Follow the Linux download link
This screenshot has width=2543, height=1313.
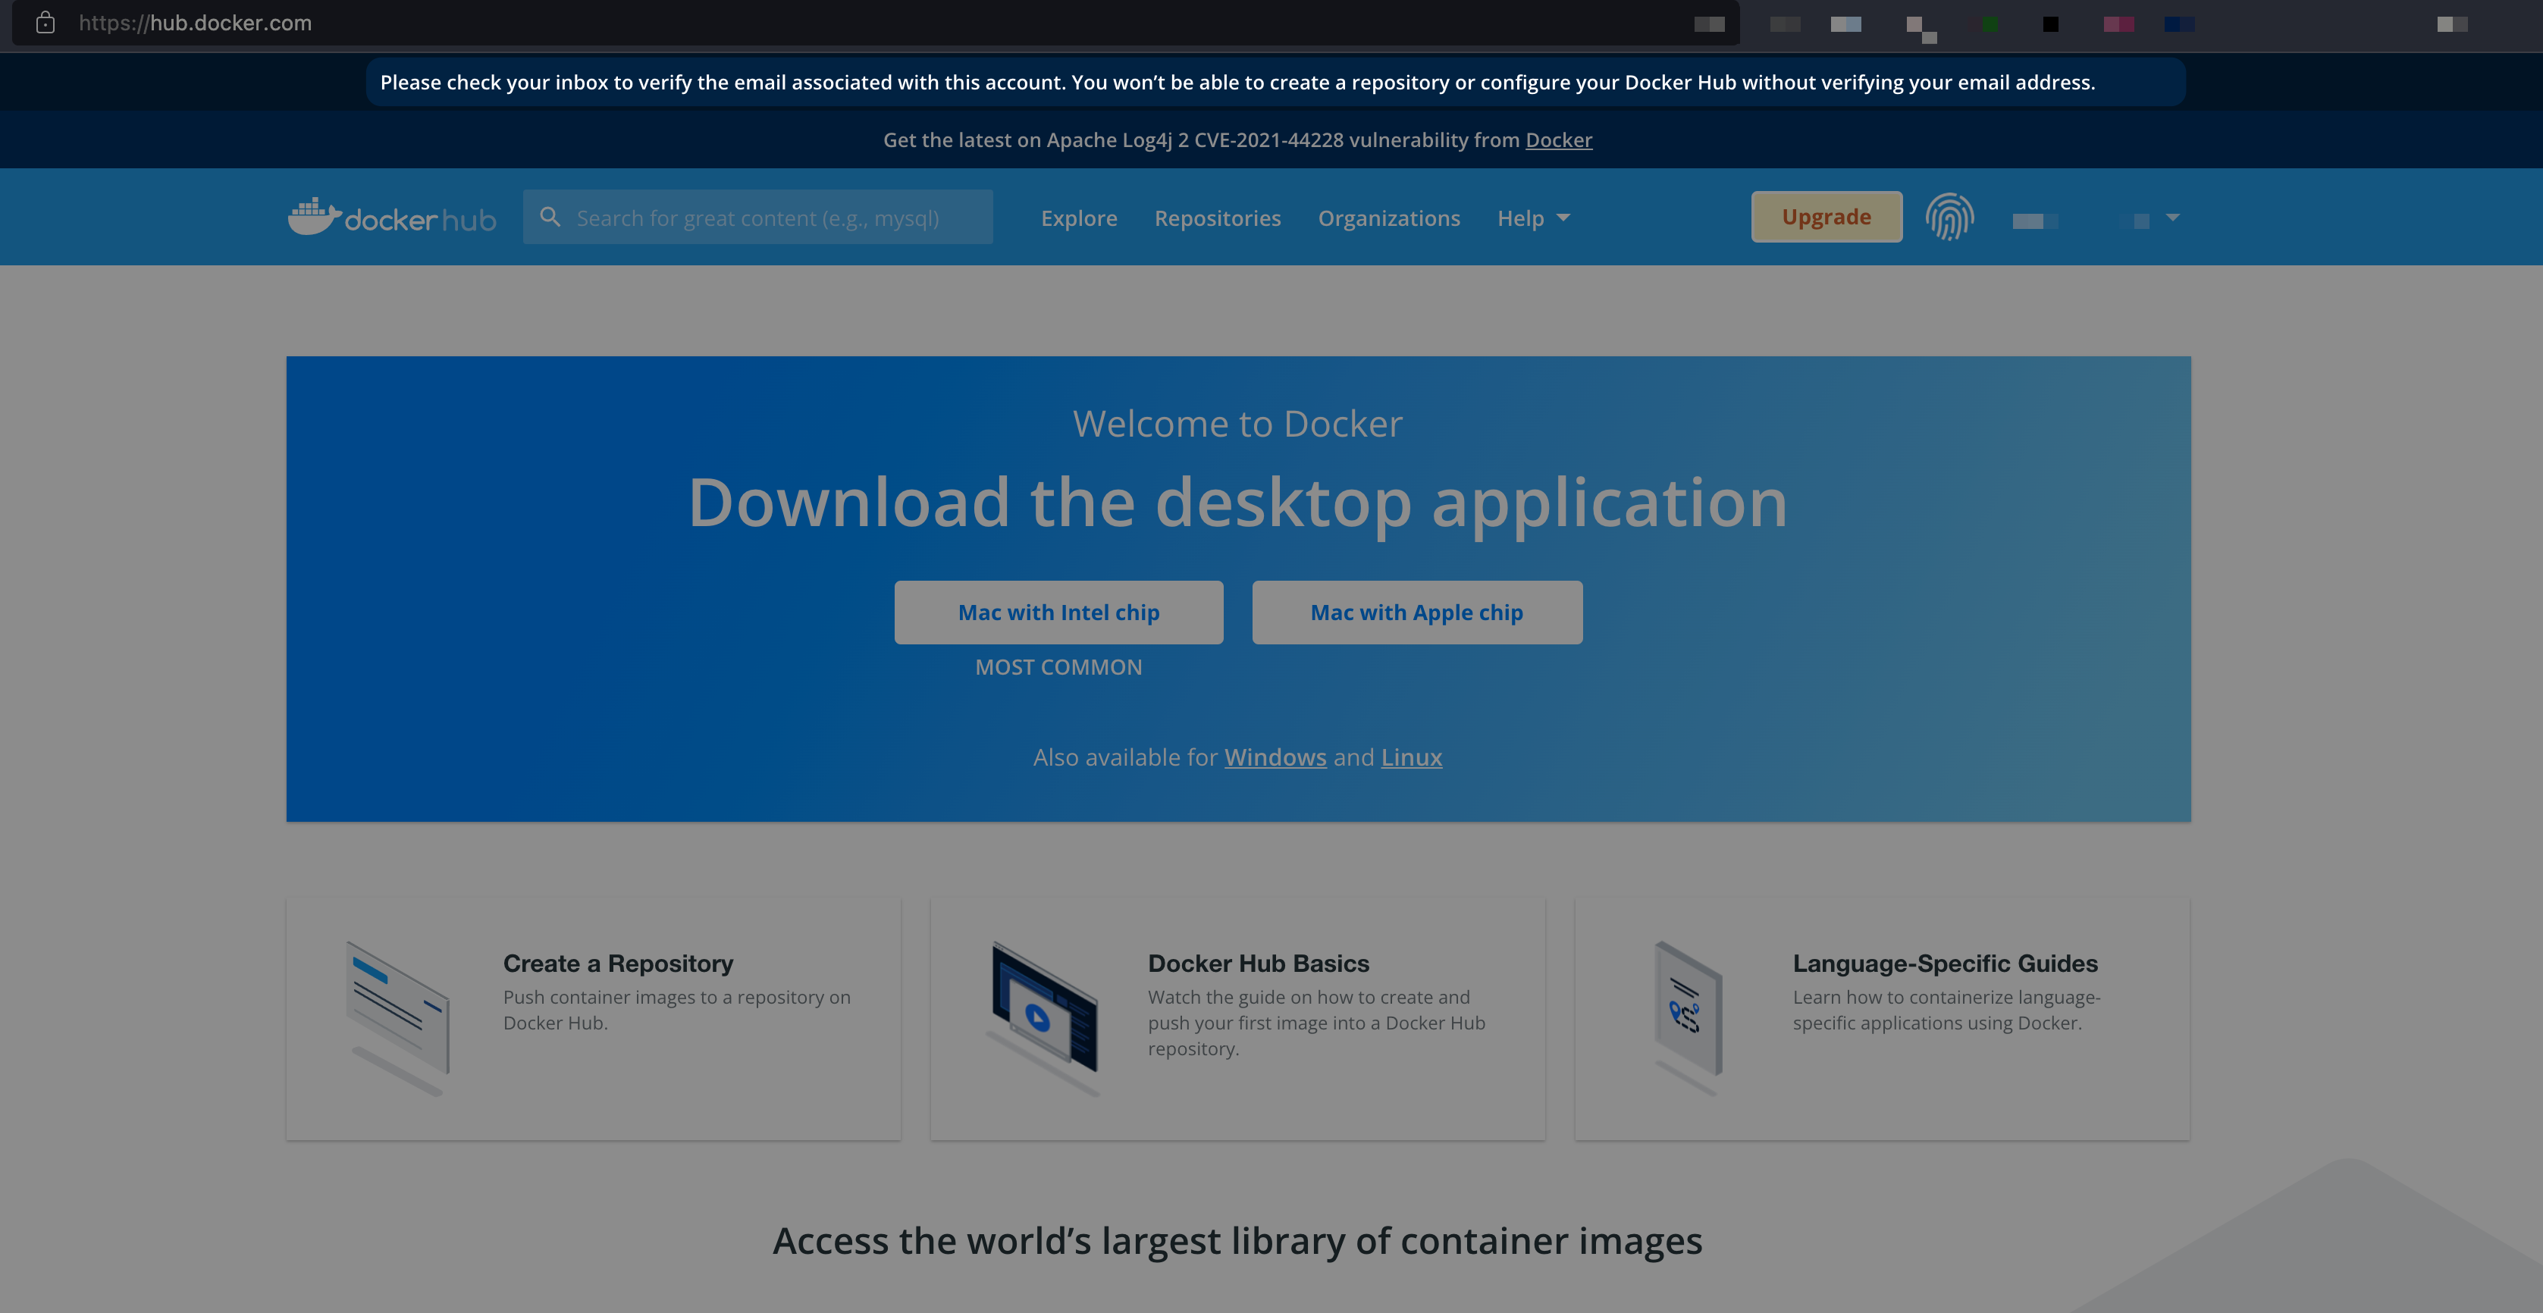click(x=1411, y=757)
